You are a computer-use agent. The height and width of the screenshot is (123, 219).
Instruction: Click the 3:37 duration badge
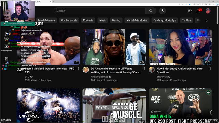point(76,62)
